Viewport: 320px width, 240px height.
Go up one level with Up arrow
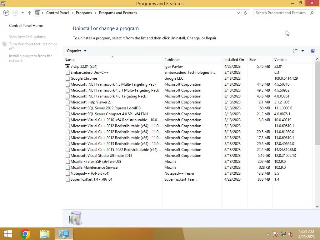click(x=30, y=13)
